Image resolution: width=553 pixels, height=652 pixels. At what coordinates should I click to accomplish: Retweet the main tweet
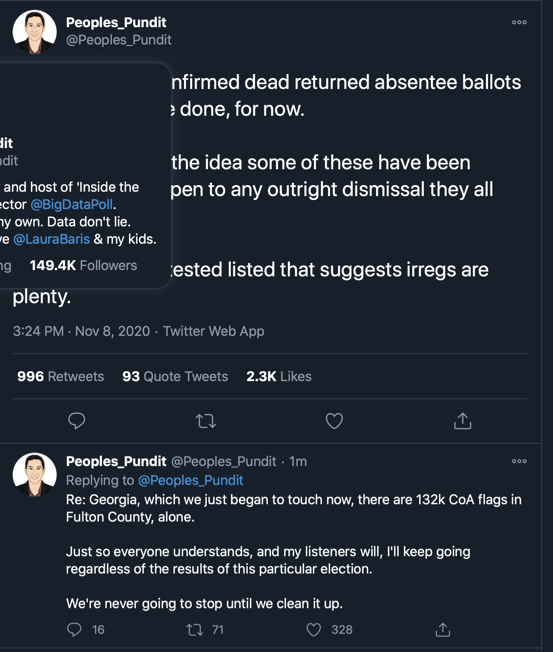[x=206, y=421]
